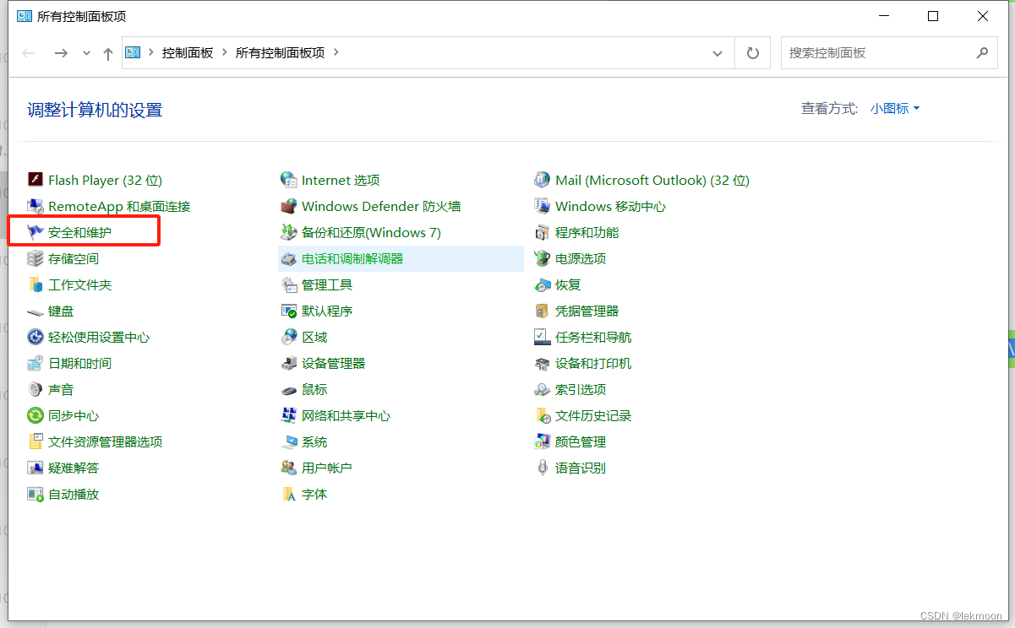
Task: Click the 文件资源管理器选项 icon
Action: [x=35, y=441]
